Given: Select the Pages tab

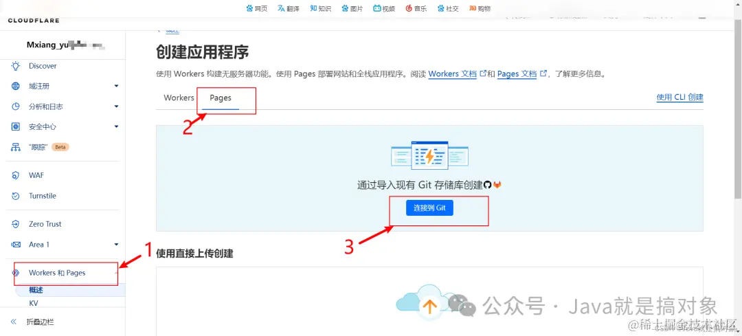Looking at the screenshot, I should click(221, 98).
